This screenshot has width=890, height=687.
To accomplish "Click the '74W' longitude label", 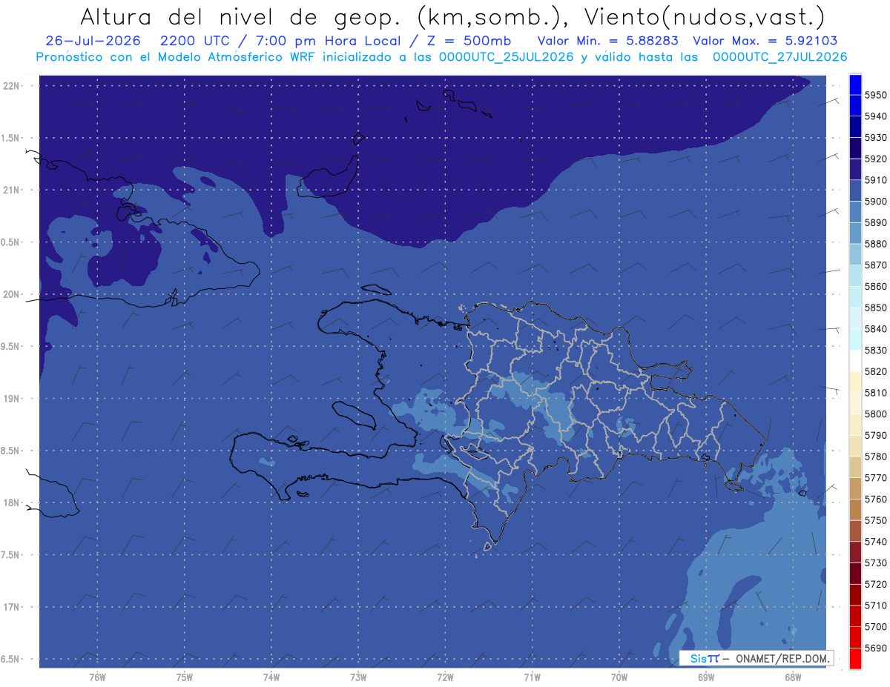I will 271,677.
